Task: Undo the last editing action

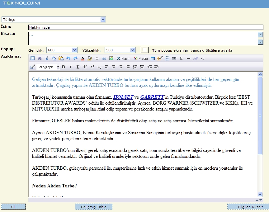Action: pos(68,58)
